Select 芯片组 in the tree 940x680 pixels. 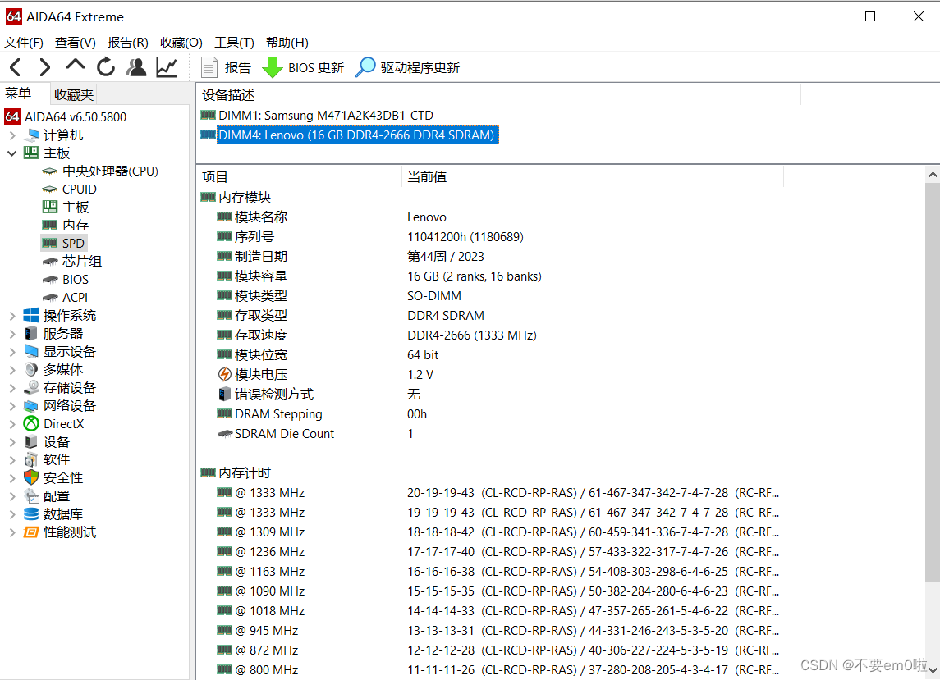(x=82, y=261)
